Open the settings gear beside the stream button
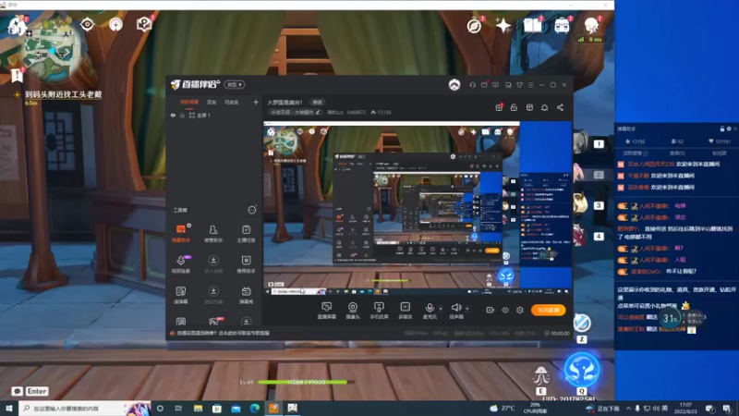The width and height of the screenshot is (739, 416). coord(520,310)
